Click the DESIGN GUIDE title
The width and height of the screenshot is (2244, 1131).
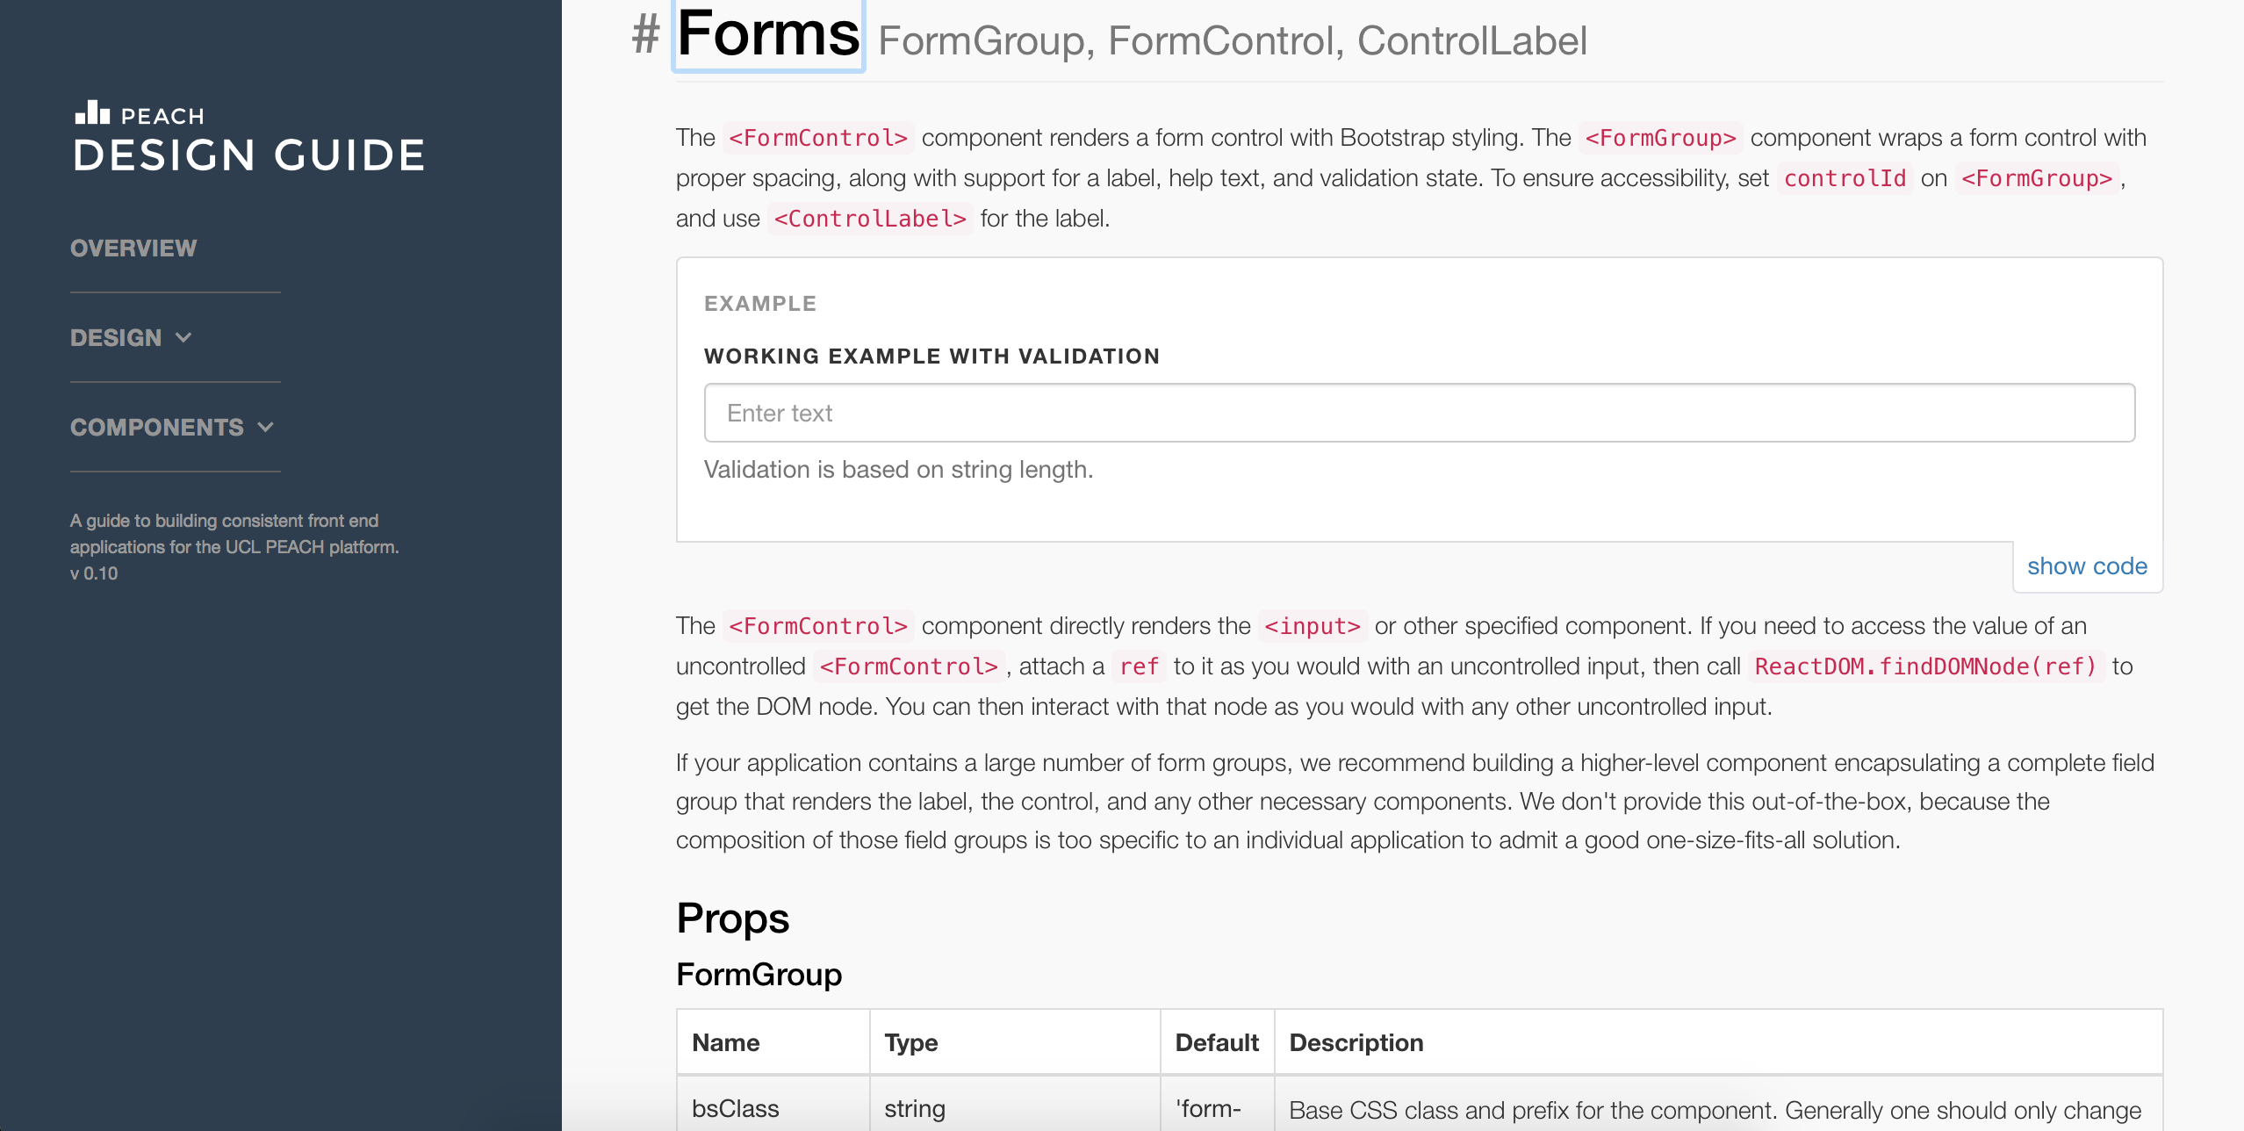pos(249,155)
